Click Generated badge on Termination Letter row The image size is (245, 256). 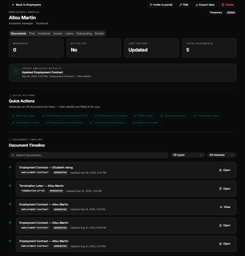pos(56,191)
